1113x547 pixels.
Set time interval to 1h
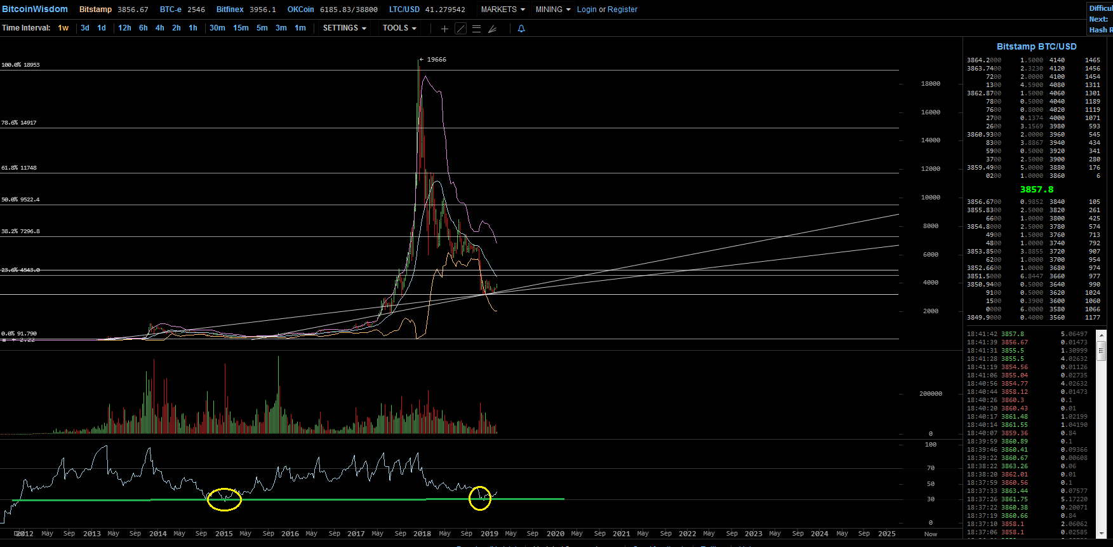click(193, 28)
